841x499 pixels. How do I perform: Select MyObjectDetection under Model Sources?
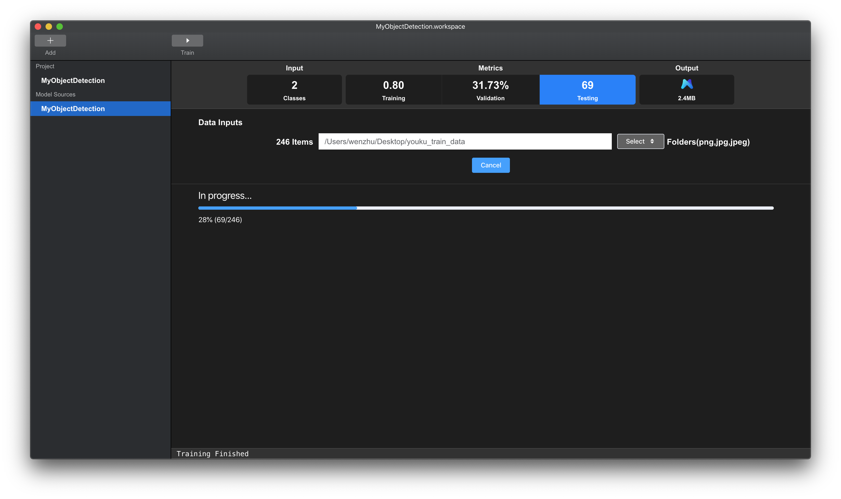click(101, 109)
